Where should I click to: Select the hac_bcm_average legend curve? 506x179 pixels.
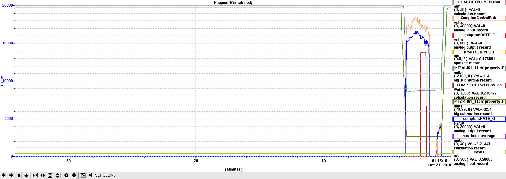pos(479,136)
